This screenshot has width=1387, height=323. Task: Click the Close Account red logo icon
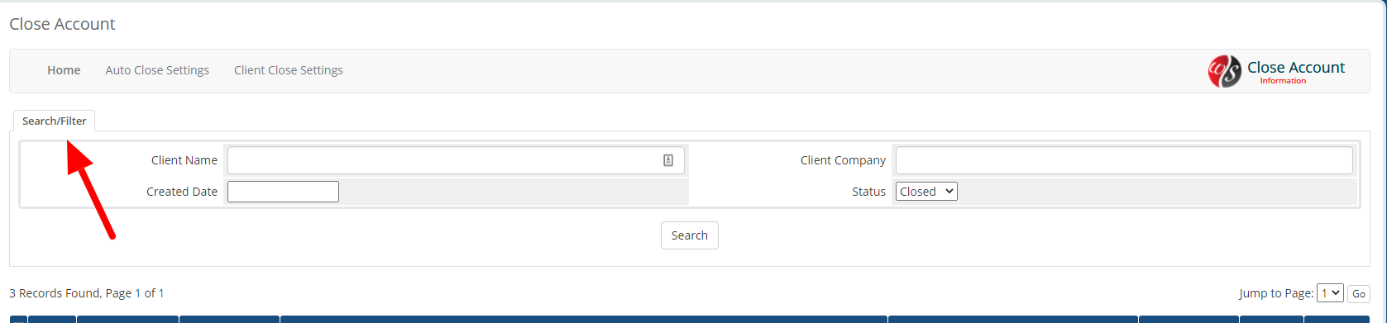pyautogui.click(x=1224, y=71)
